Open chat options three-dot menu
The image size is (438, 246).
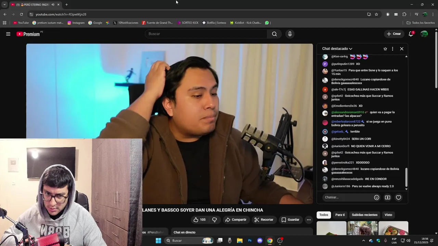point(392,49)
